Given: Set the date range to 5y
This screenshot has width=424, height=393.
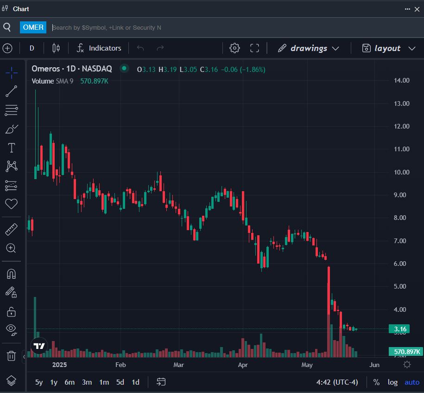Looking at the screenshot, I should coord(39,382).
